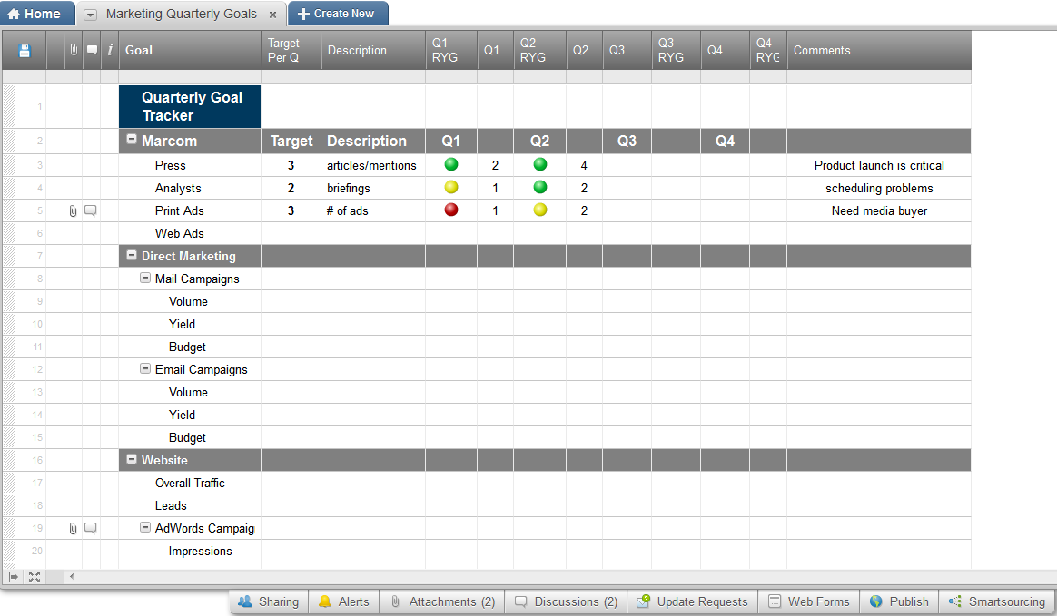Image resolution: width=1057 pixels, height=616 pixels.
Task: Open the Attachments (2) panel
Action: 443,601
